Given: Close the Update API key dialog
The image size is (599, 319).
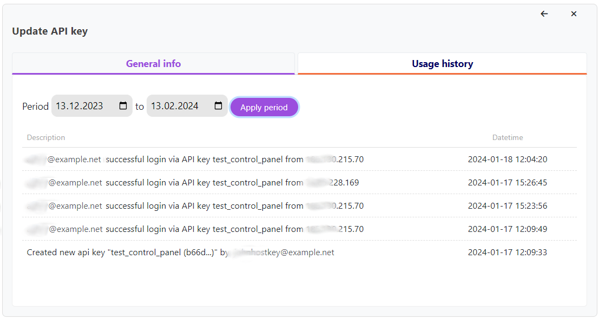Looking at the screenshot, I should click(x=574, y=14).
